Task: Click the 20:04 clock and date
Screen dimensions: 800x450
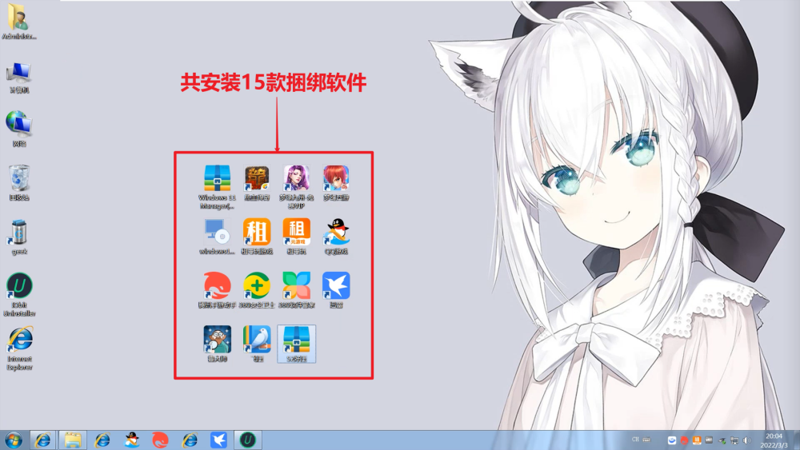Action: (774, 440)
